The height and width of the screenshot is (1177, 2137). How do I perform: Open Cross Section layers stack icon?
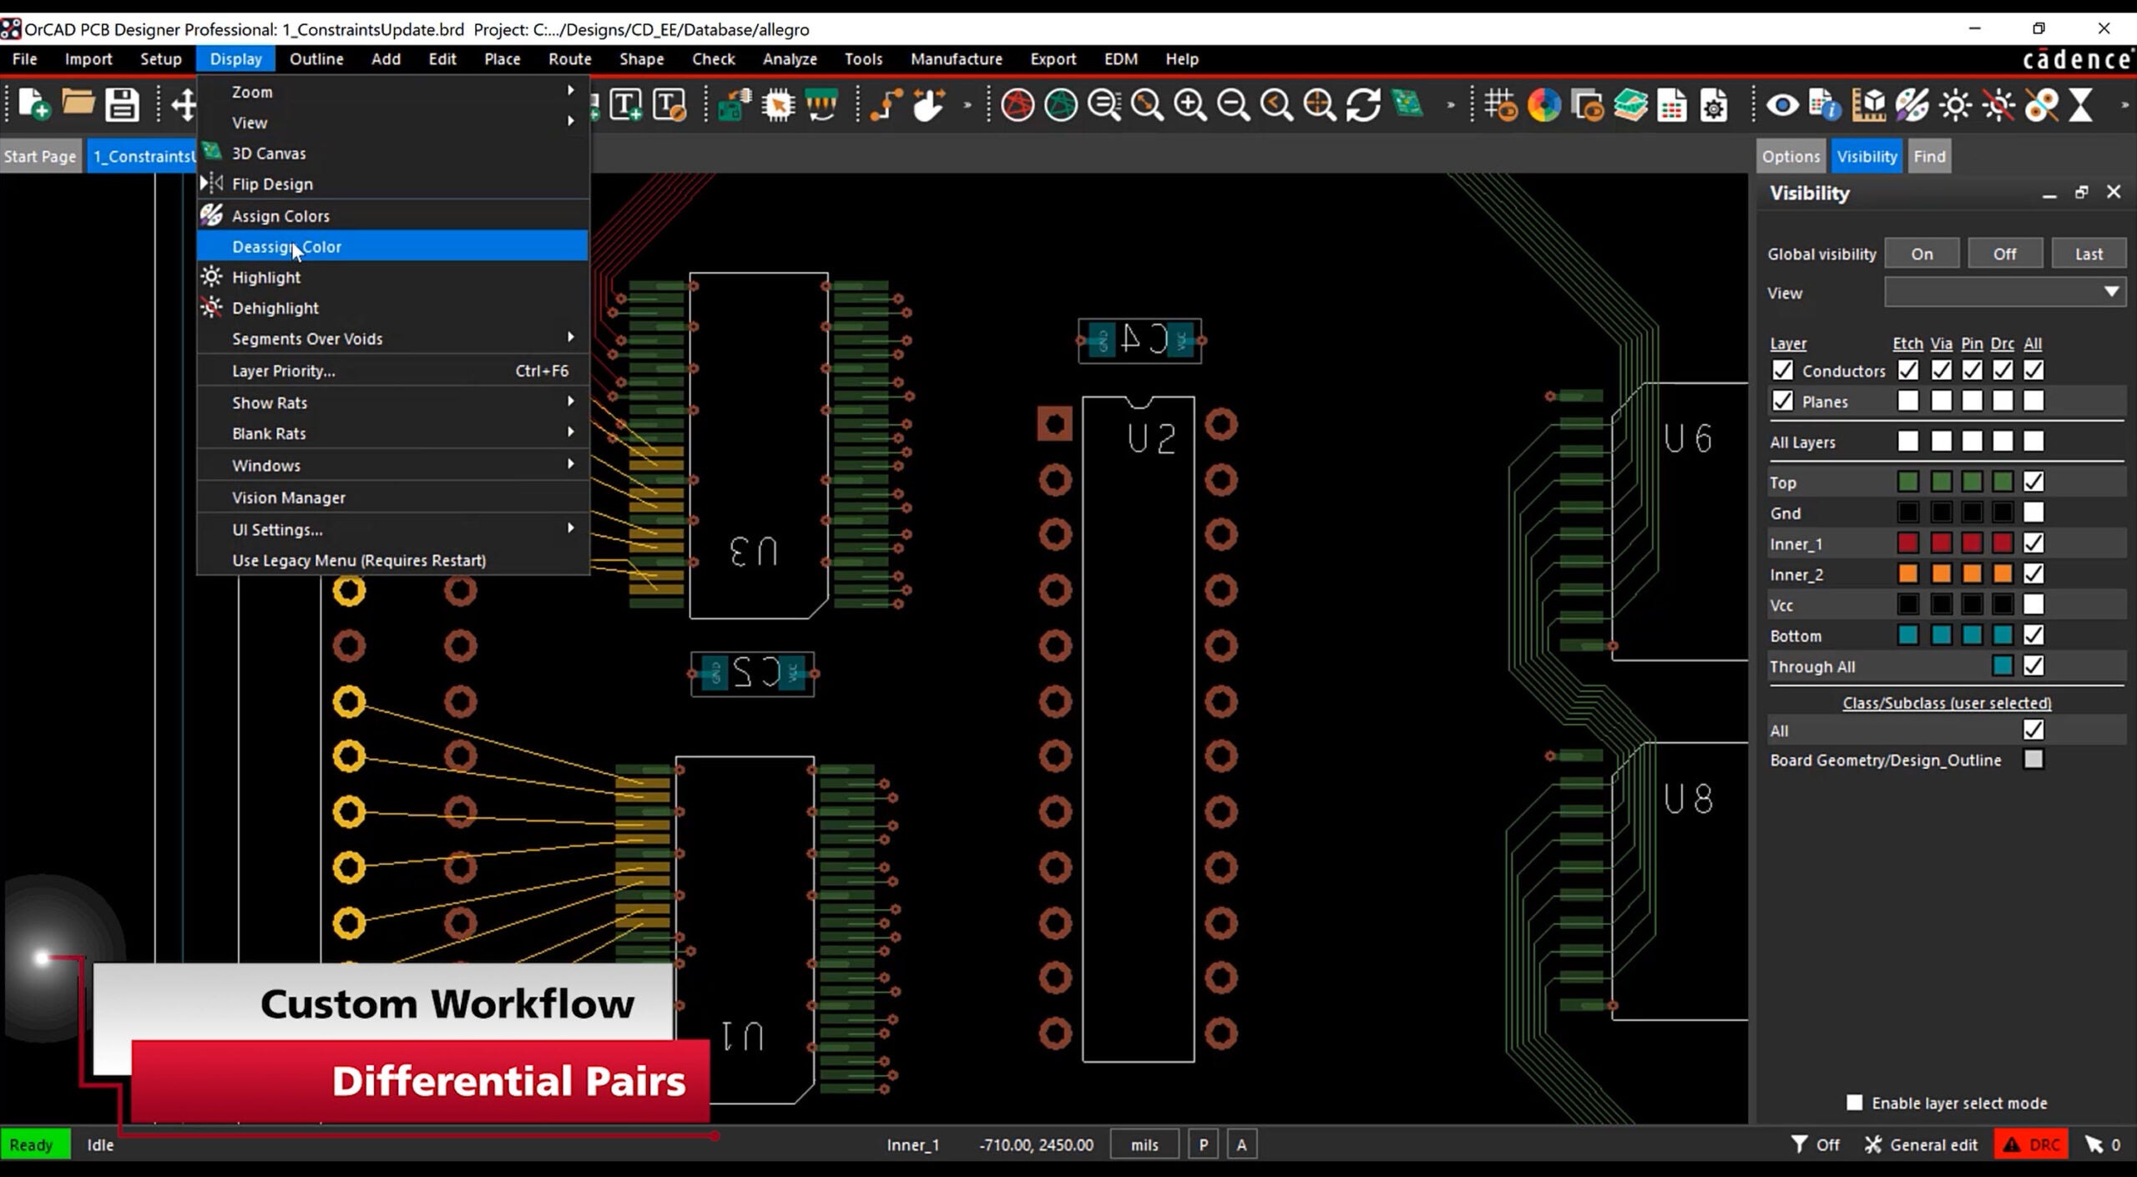point(1630,105)
